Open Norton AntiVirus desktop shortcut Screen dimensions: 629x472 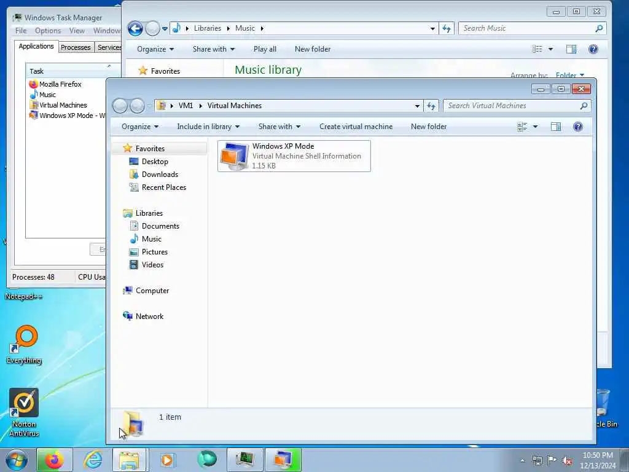[x=24, y=412]
